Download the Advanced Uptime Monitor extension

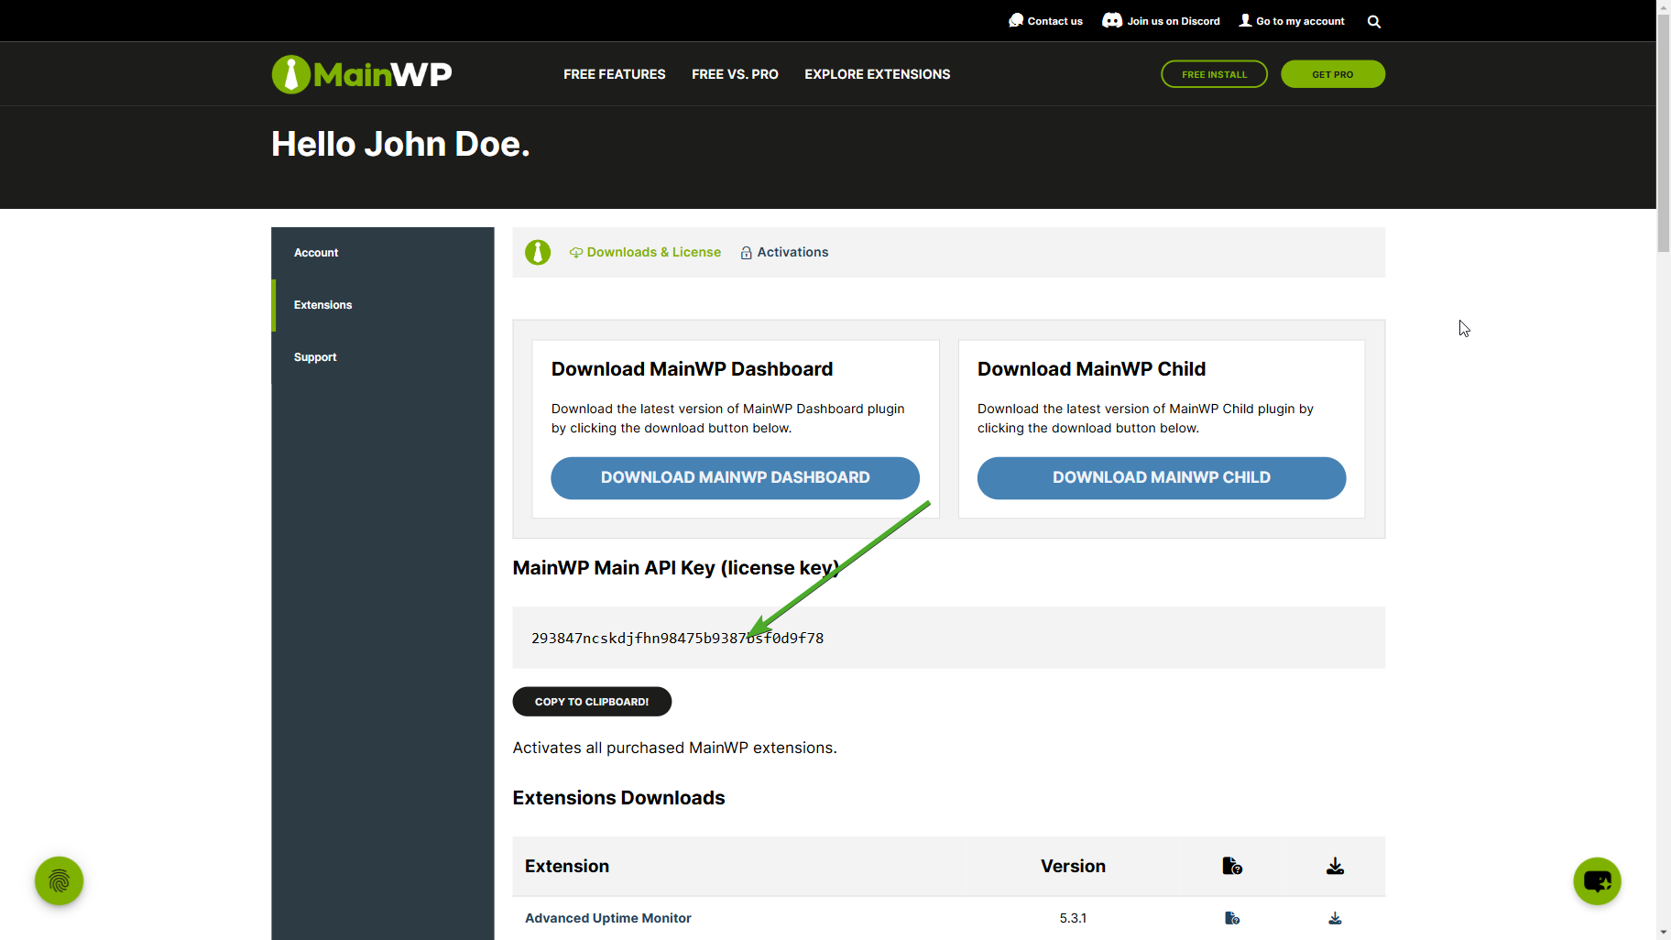coord(1335,918)
